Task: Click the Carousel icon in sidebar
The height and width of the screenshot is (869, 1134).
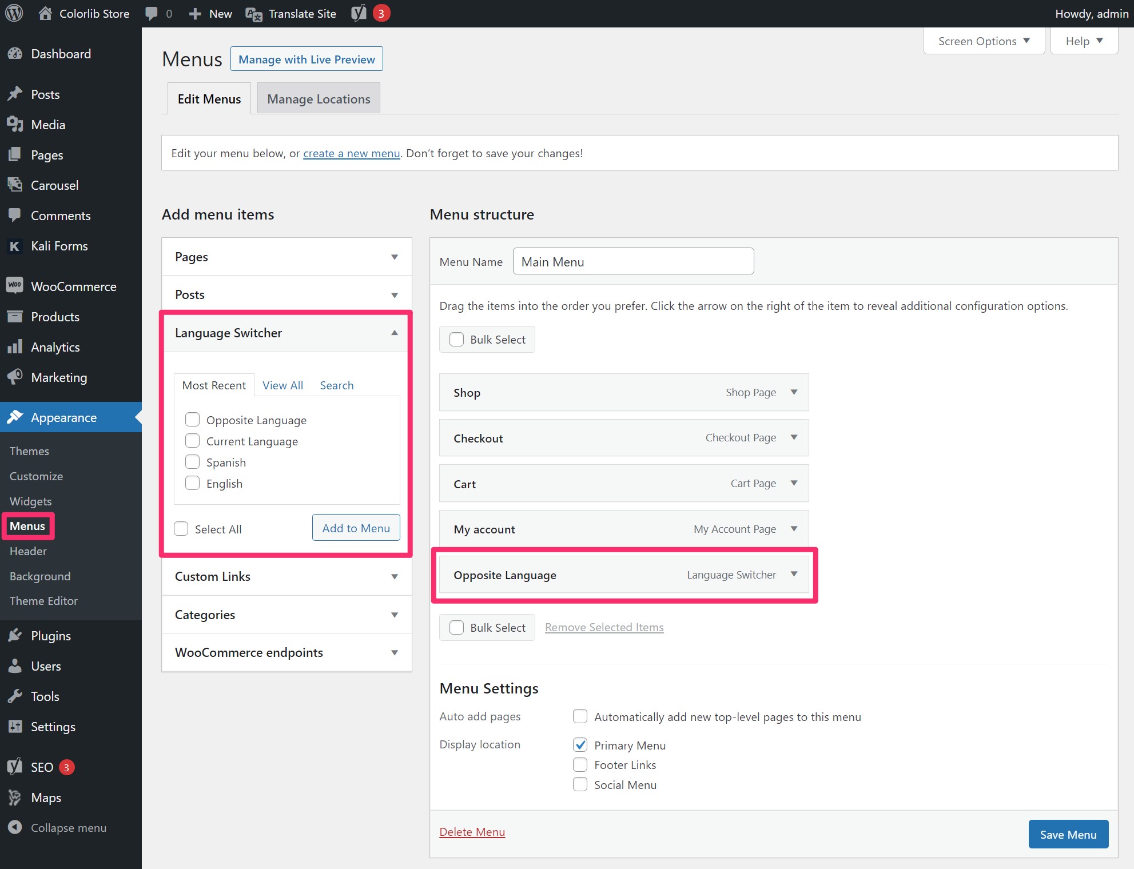Action: (15, 185)
